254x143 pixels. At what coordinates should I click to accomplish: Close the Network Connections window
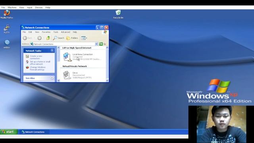tap(106, 27)
